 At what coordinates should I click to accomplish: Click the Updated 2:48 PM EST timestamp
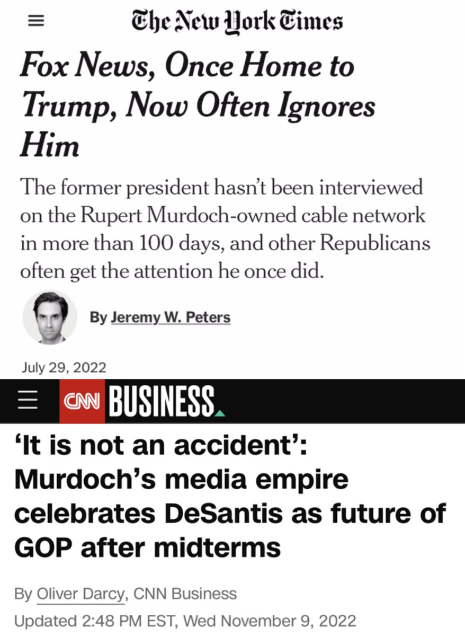tap(185, 621)
